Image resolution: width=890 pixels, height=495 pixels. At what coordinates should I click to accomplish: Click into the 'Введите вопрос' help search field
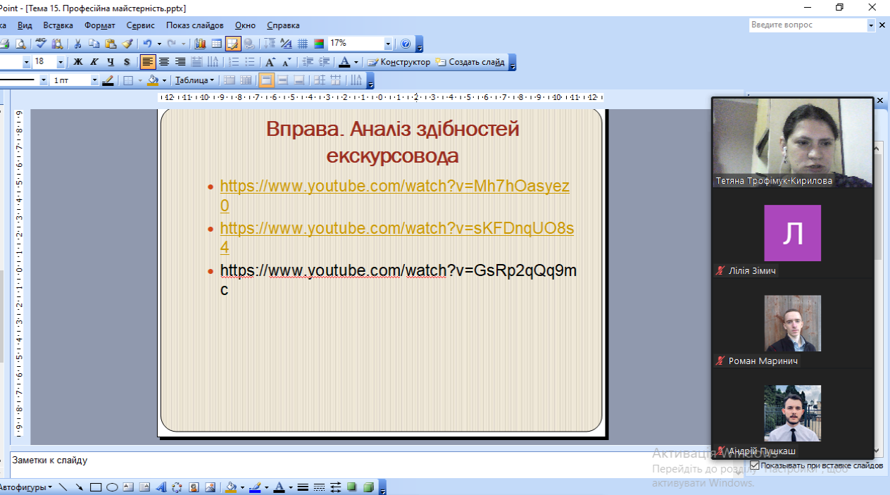point(807,25)
